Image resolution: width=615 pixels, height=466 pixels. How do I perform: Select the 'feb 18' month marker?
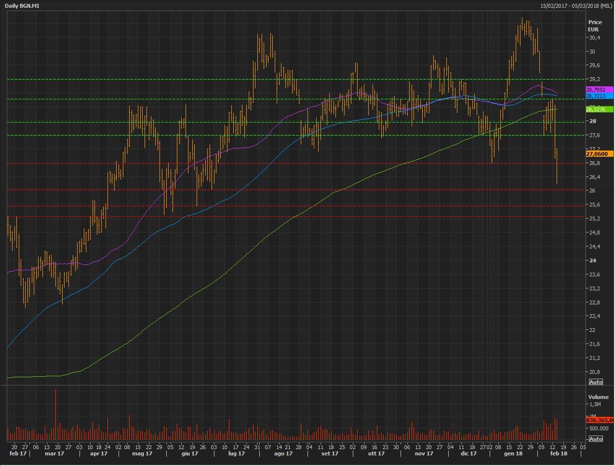(x=559, y=453)
